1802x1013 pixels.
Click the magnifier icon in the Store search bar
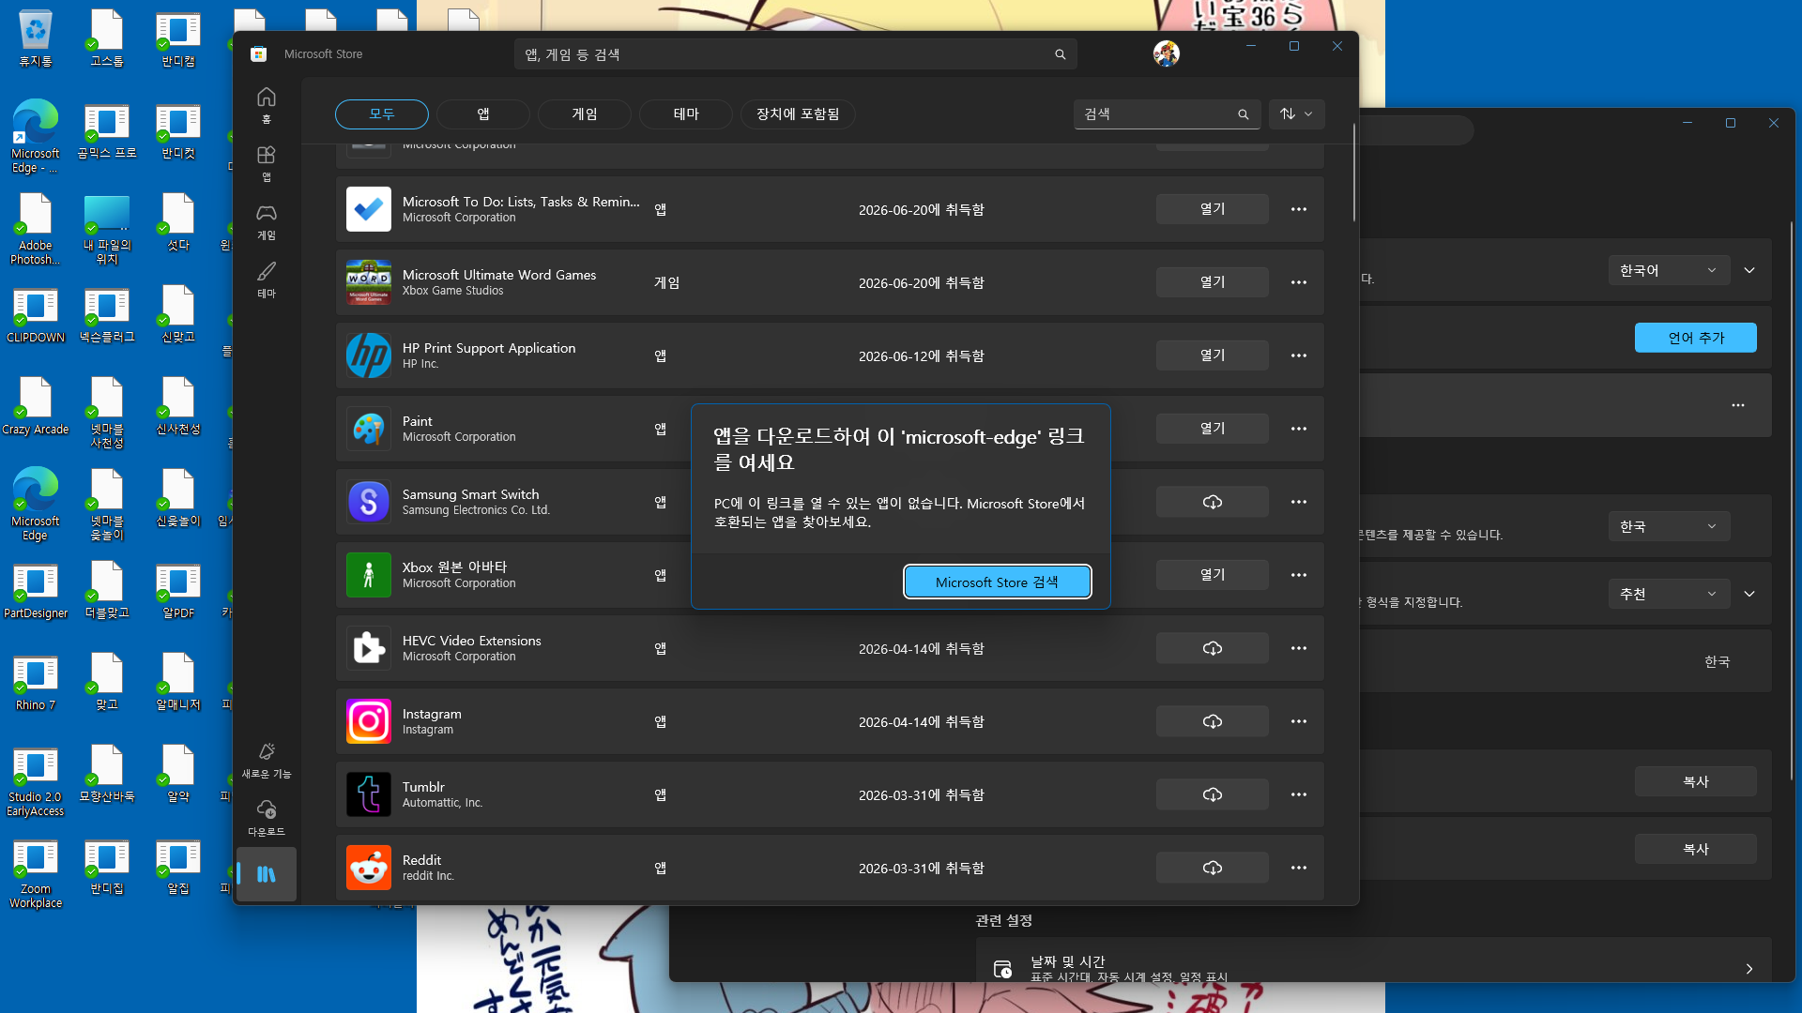pyautogui.click(x=1061, y=54)
